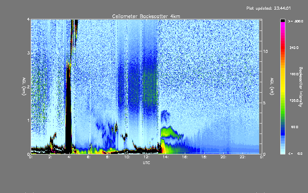Click the left "AGL (km)" axis label
308x193 pixels.
point(24,86)
